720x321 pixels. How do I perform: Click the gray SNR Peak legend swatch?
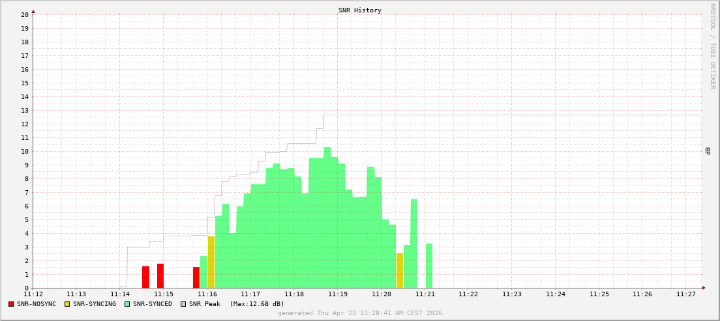(x=183, y=304)
